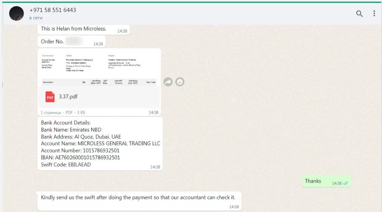Click forward arrow beside the PDF message
Image resolution: width=382 pixels, height=212 pixels.
click(x=168, y=82)
